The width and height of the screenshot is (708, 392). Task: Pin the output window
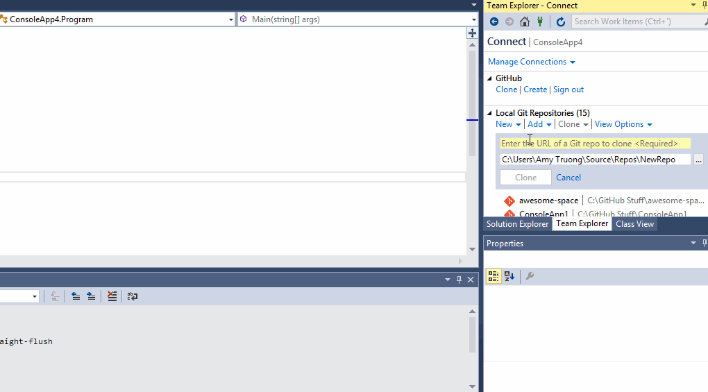coord(460,280)
